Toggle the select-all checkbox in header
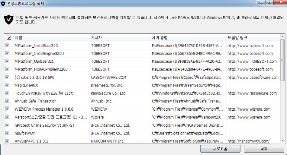The height and width of the screenshot is (155, 287). click(9, 38)
